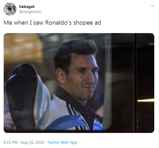Open the tweet options chevron menu

point(152,6)
